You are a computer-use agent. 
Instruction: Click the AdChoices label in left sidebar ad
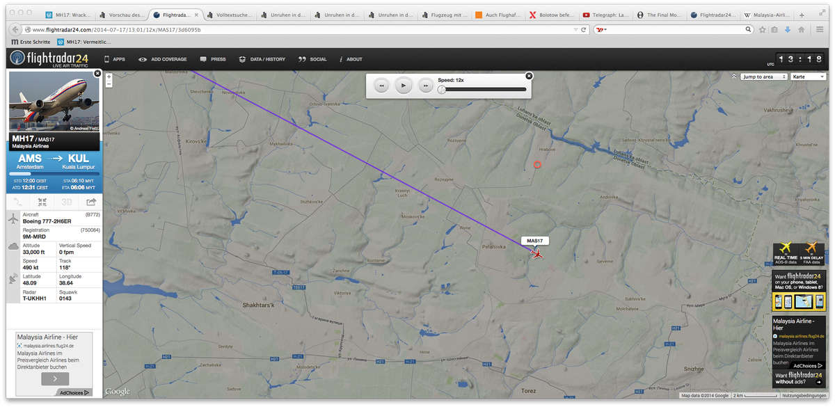pyautogui.click(x=75, y=392)
